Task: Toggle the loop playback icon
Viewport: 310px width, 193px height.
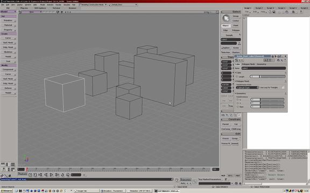Action: click(62, 175)
